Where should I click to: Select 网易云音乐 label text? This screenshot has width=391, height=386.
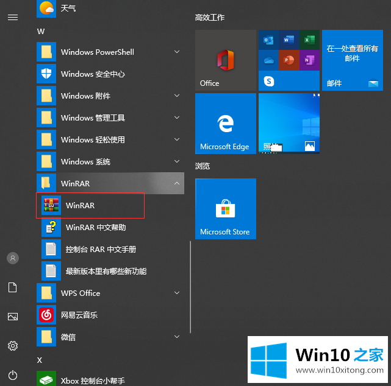click(79, 315)
